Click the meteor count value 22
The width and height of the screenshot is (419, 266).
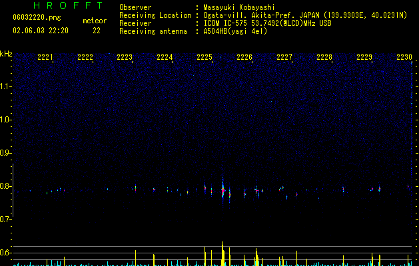(x=97, y=31)
